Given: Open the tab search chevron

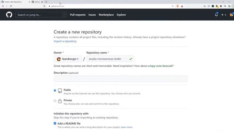Looking at the screenshot, I should click(223, 2).
